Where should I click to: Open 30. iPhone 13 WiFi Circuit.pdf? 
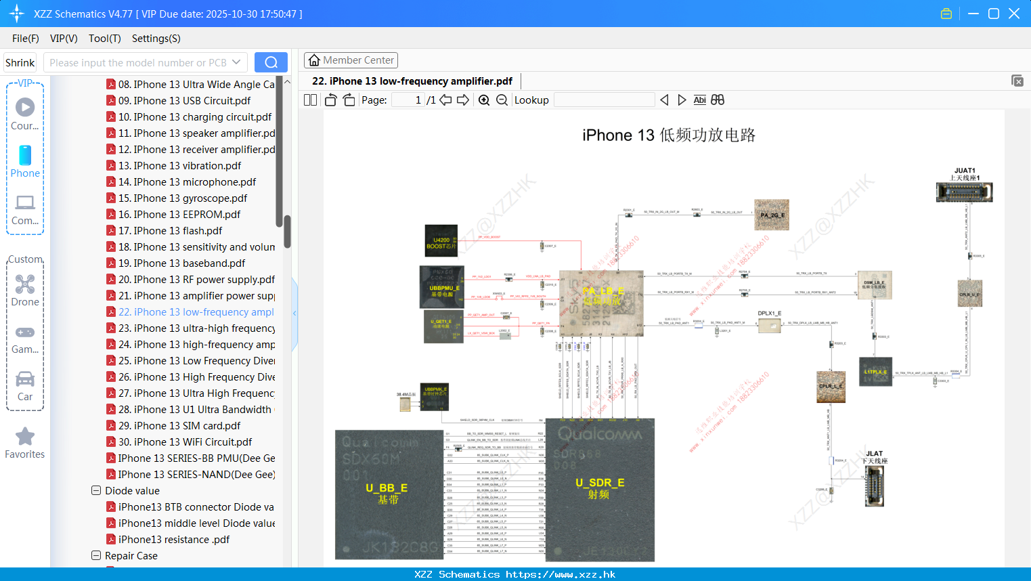coord(179,442)
